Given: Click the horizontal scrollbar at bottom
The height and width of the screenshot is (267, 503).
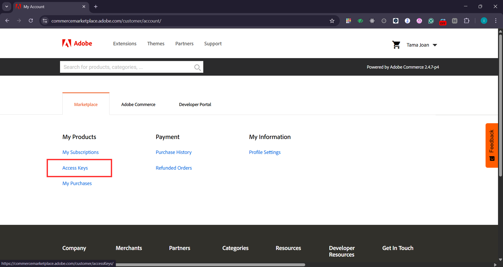Looking at the screenshot, I should 210,265.
